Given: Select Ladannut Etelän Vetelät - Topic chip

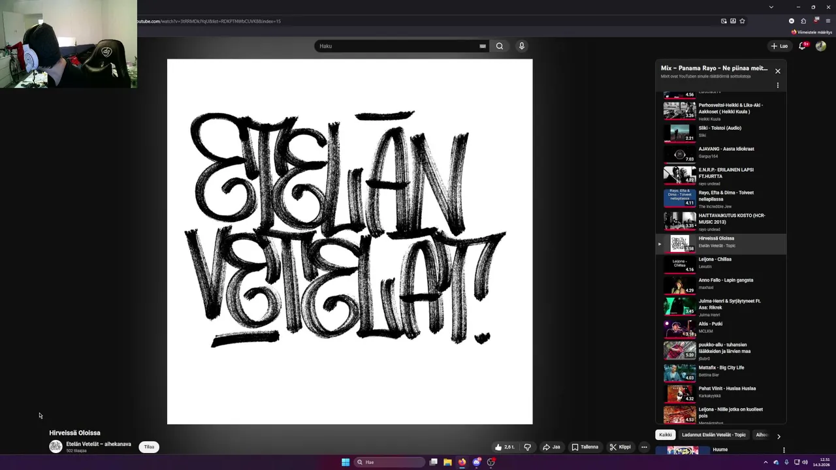Looking at the screenshot, I should point(713,435).
